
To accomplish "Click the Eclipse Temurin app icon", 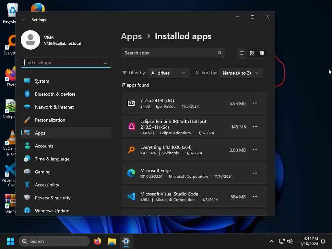I will [x=131, y=127].
